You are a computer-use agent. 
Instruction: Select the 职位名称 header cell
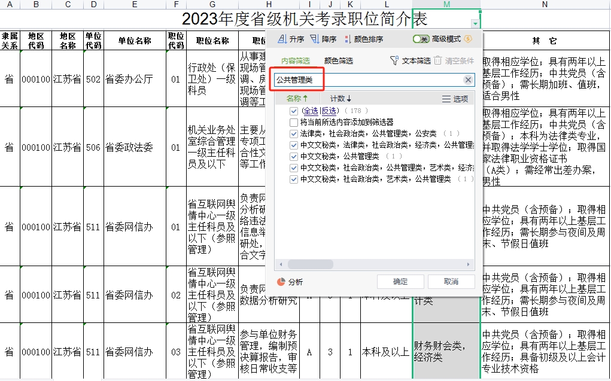(x=212, y=40)
